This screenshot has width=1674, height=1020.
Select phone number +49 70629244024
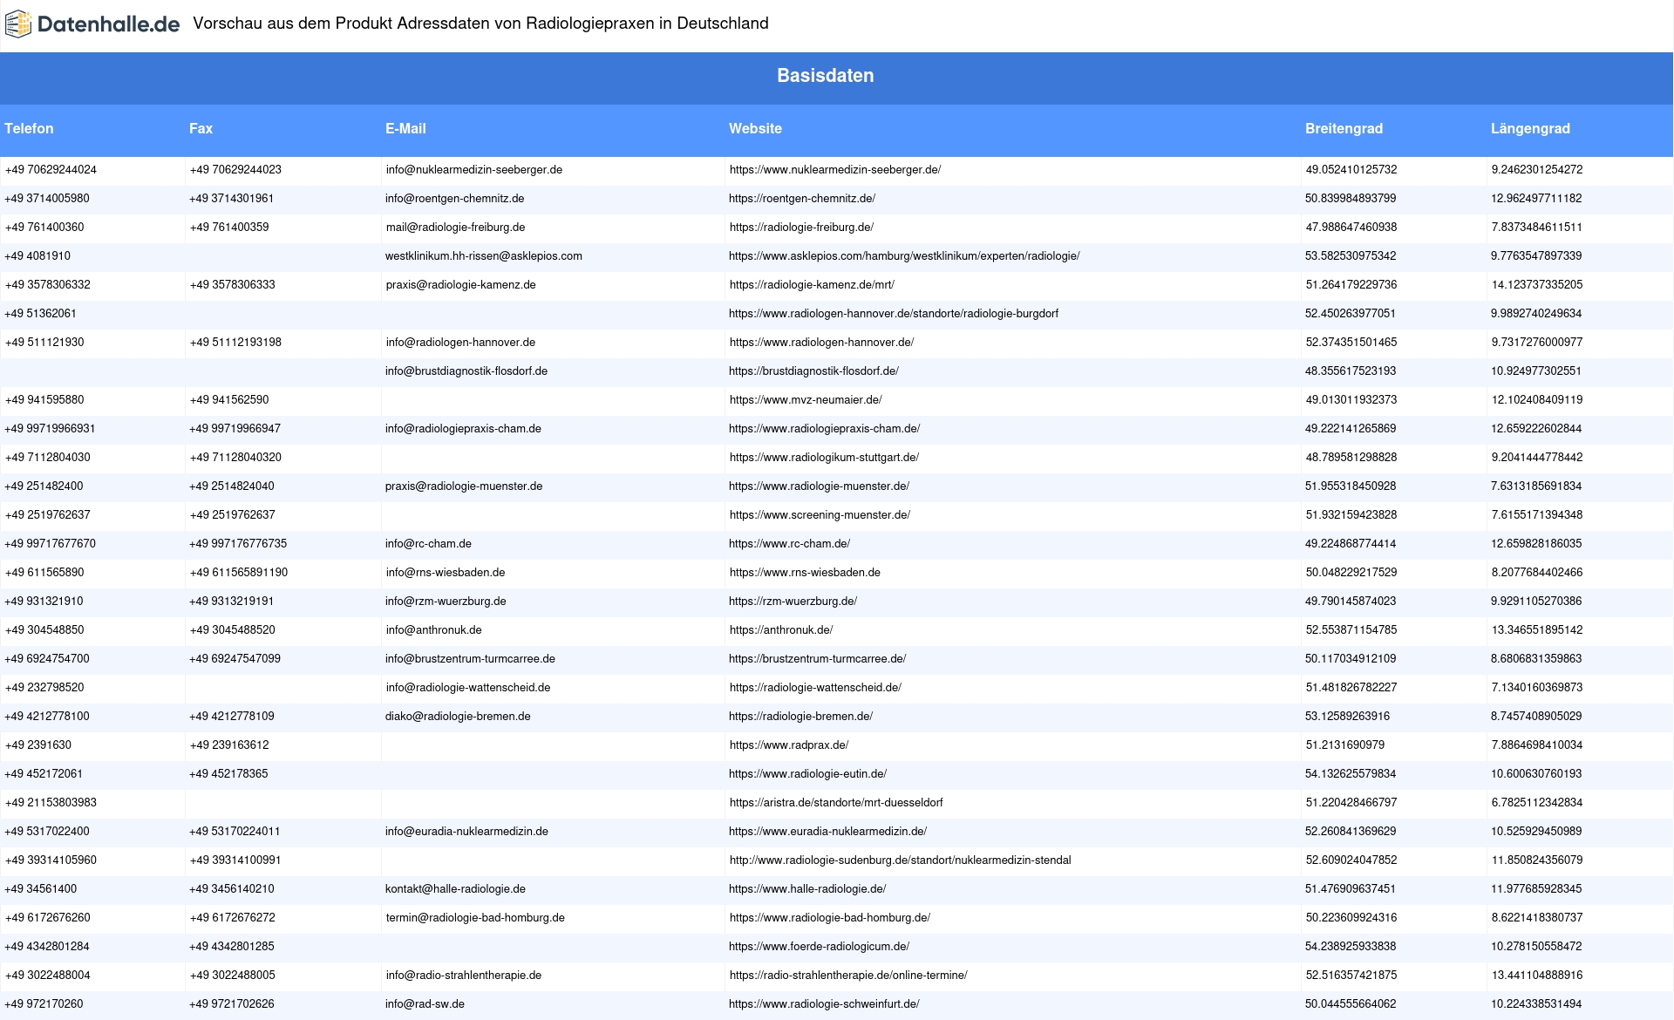coord(51,170)
